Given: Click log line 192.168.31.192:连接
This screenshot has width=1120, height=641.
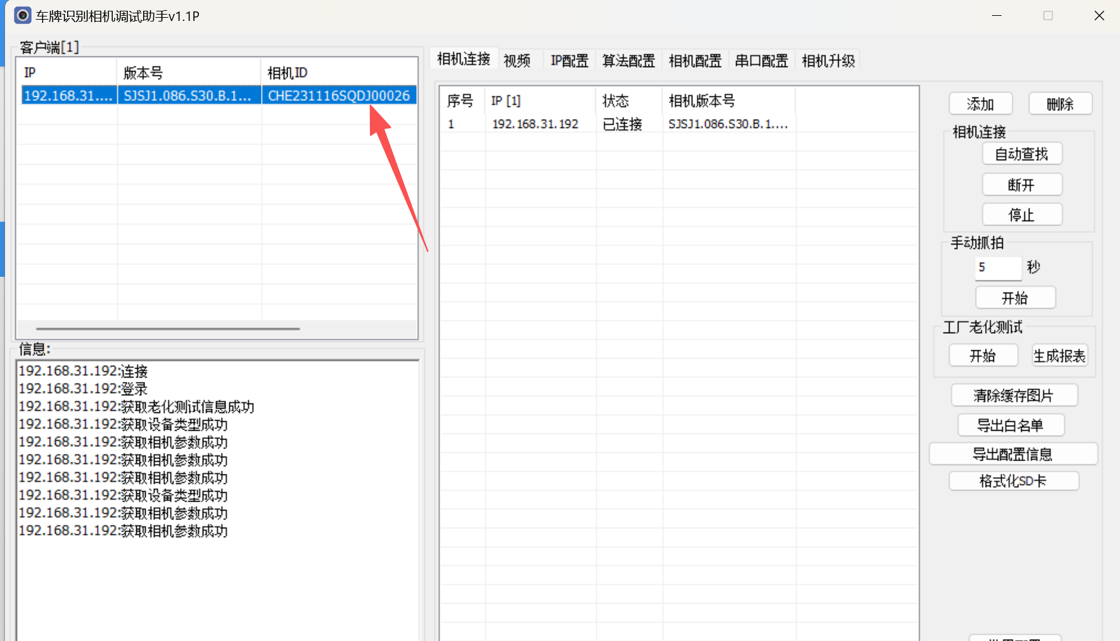Looking at the screenshot, I should [83, 371].
